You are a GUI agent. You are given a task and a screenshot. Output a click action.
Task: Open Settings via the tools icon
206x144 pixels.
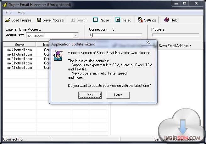(140, 20)
